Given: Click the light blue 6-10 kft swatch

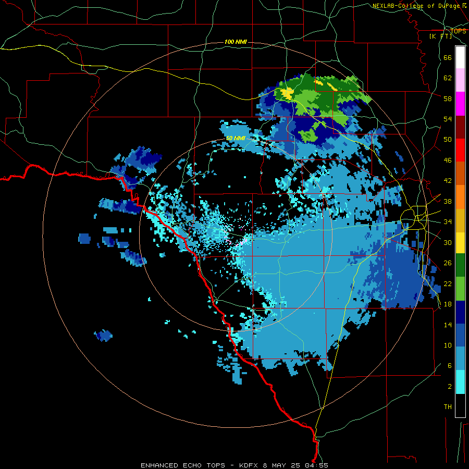Looking at the screenshot, I should point(460,359).
